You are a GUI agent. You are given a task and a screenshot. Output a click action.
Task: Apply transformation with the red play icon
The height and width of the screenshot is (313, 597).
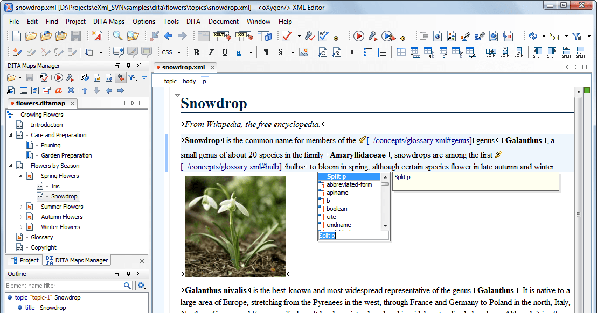358,36
